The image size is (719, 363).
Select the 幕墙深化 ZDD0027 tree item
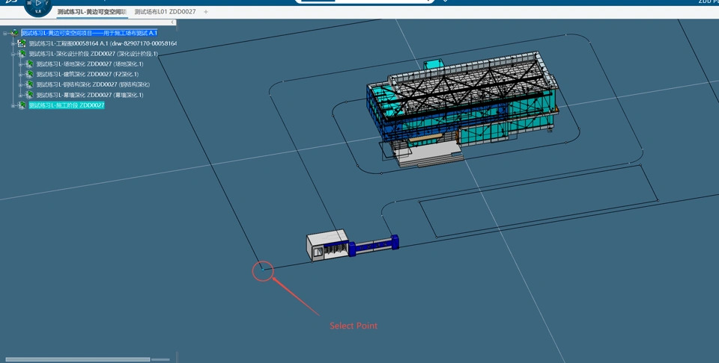point(89,95)
